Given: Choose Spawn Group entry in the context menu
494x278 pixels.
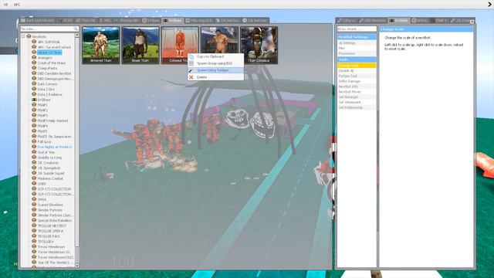Looking at the screenshot, I should pyautogui.click(x=215, y=63).
